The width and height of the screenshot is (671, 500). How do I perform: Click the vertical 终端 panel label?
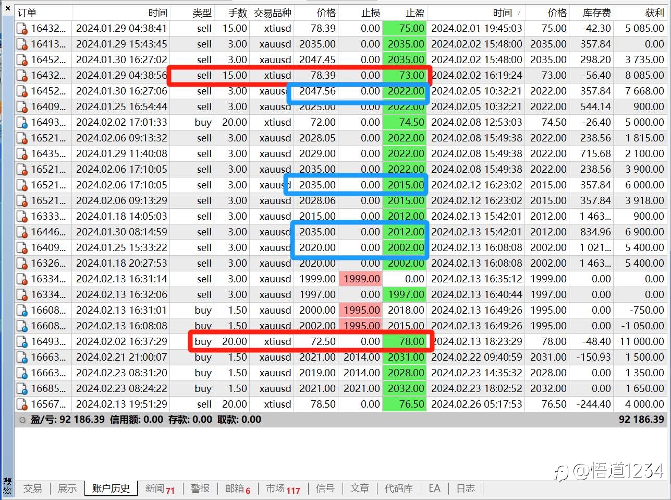[7, 486]
